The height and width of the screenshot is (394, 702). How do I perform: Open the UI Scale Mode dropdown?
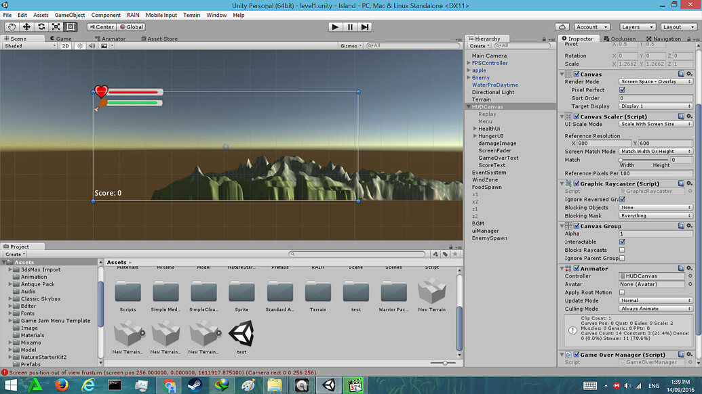654,123
